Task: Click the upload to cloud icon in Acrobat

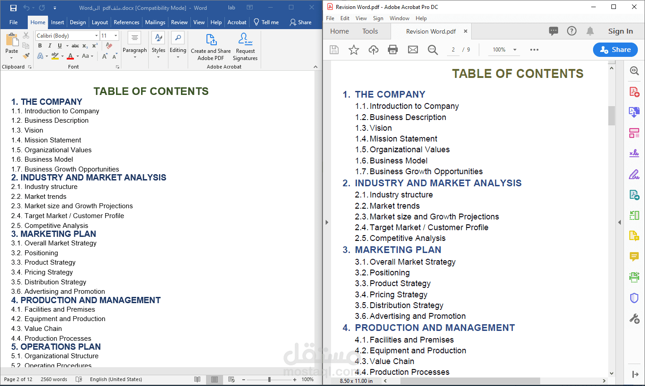Action: coord(374,50)
